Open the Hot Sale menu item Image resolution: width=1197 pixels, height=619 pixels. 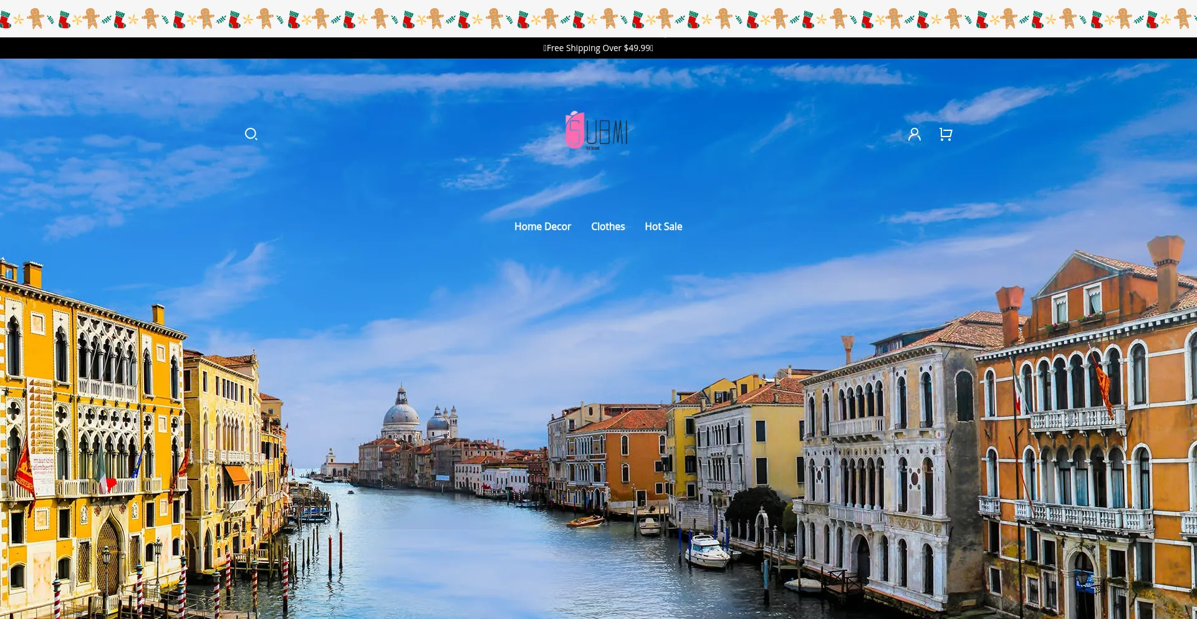(x=663, y=226)
